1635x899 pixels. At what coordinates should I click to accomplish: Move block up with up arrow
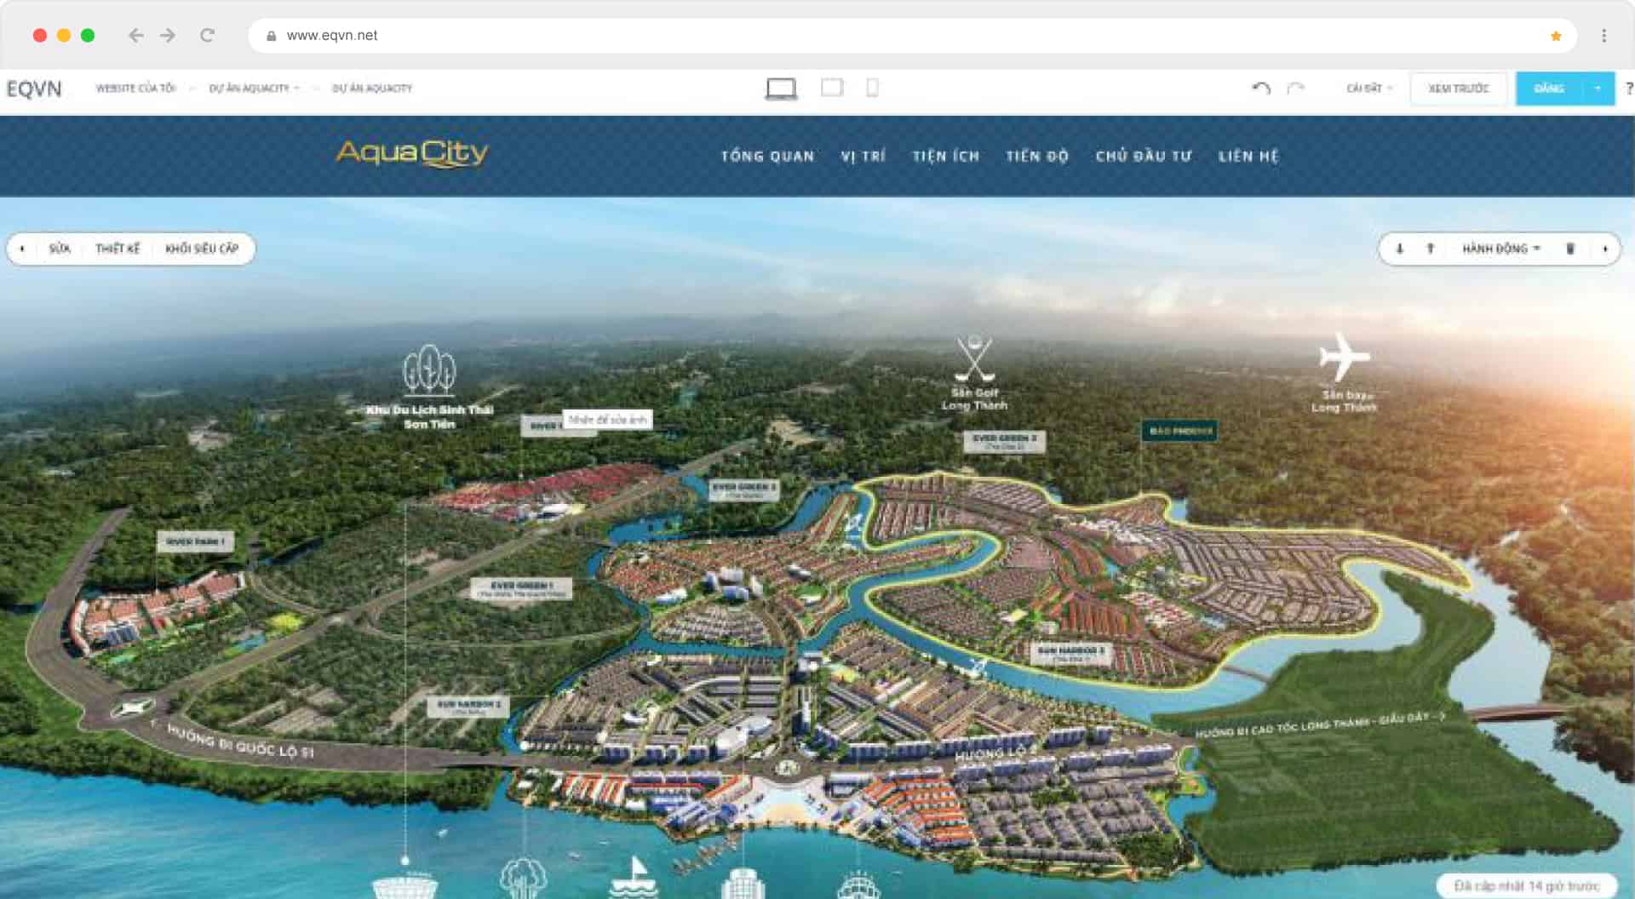1431,249
